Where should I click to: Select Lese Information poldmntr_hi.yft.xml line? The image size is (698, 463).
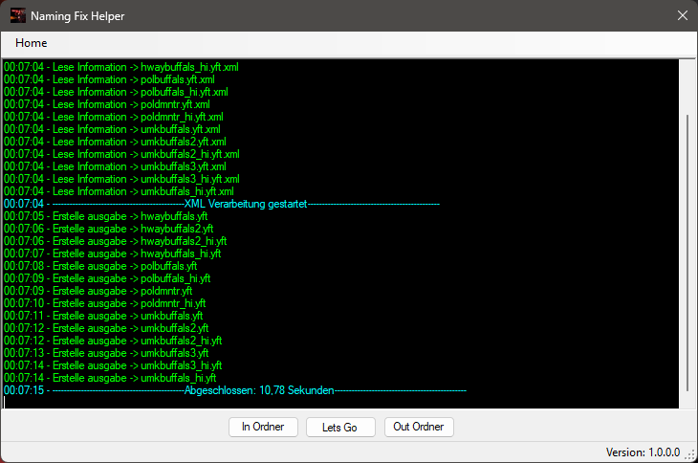point(114,117)
